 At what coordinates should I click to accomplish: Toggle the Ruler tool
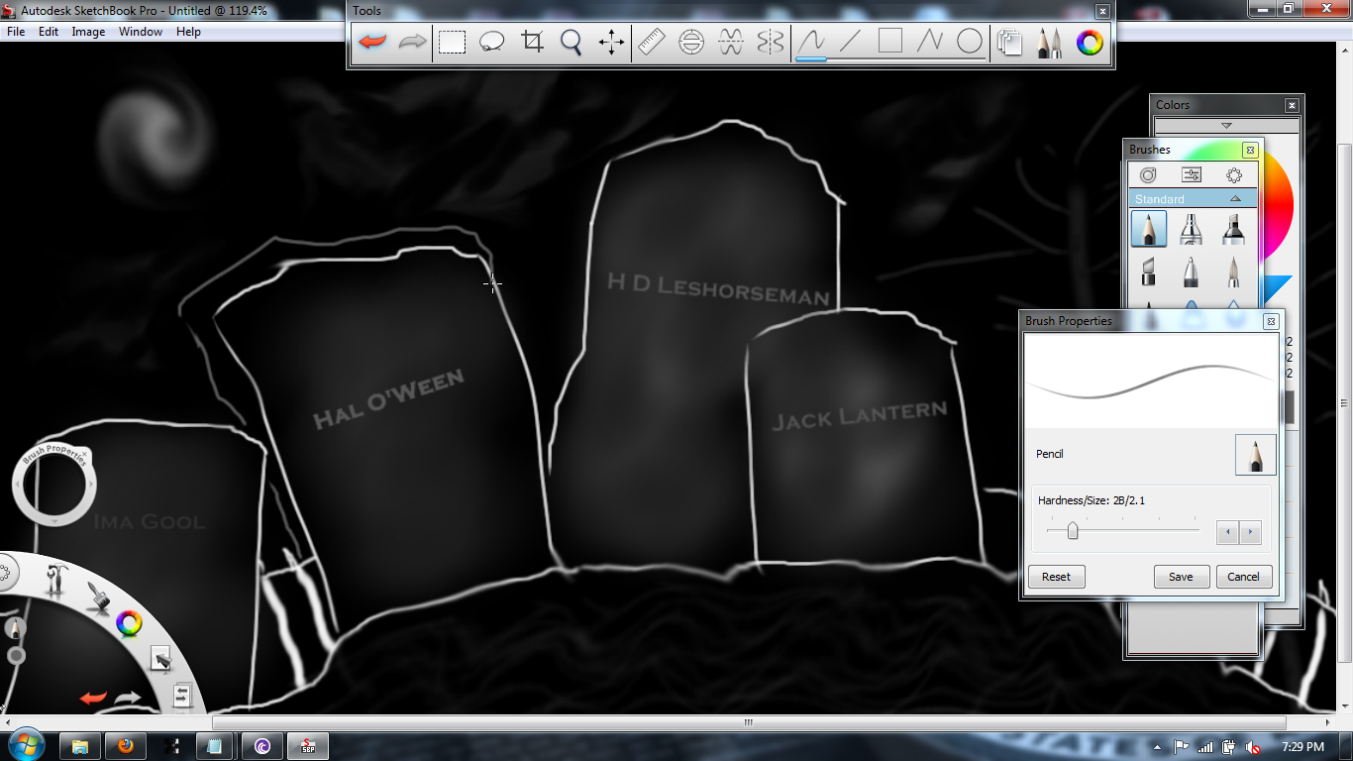point(652,42)
